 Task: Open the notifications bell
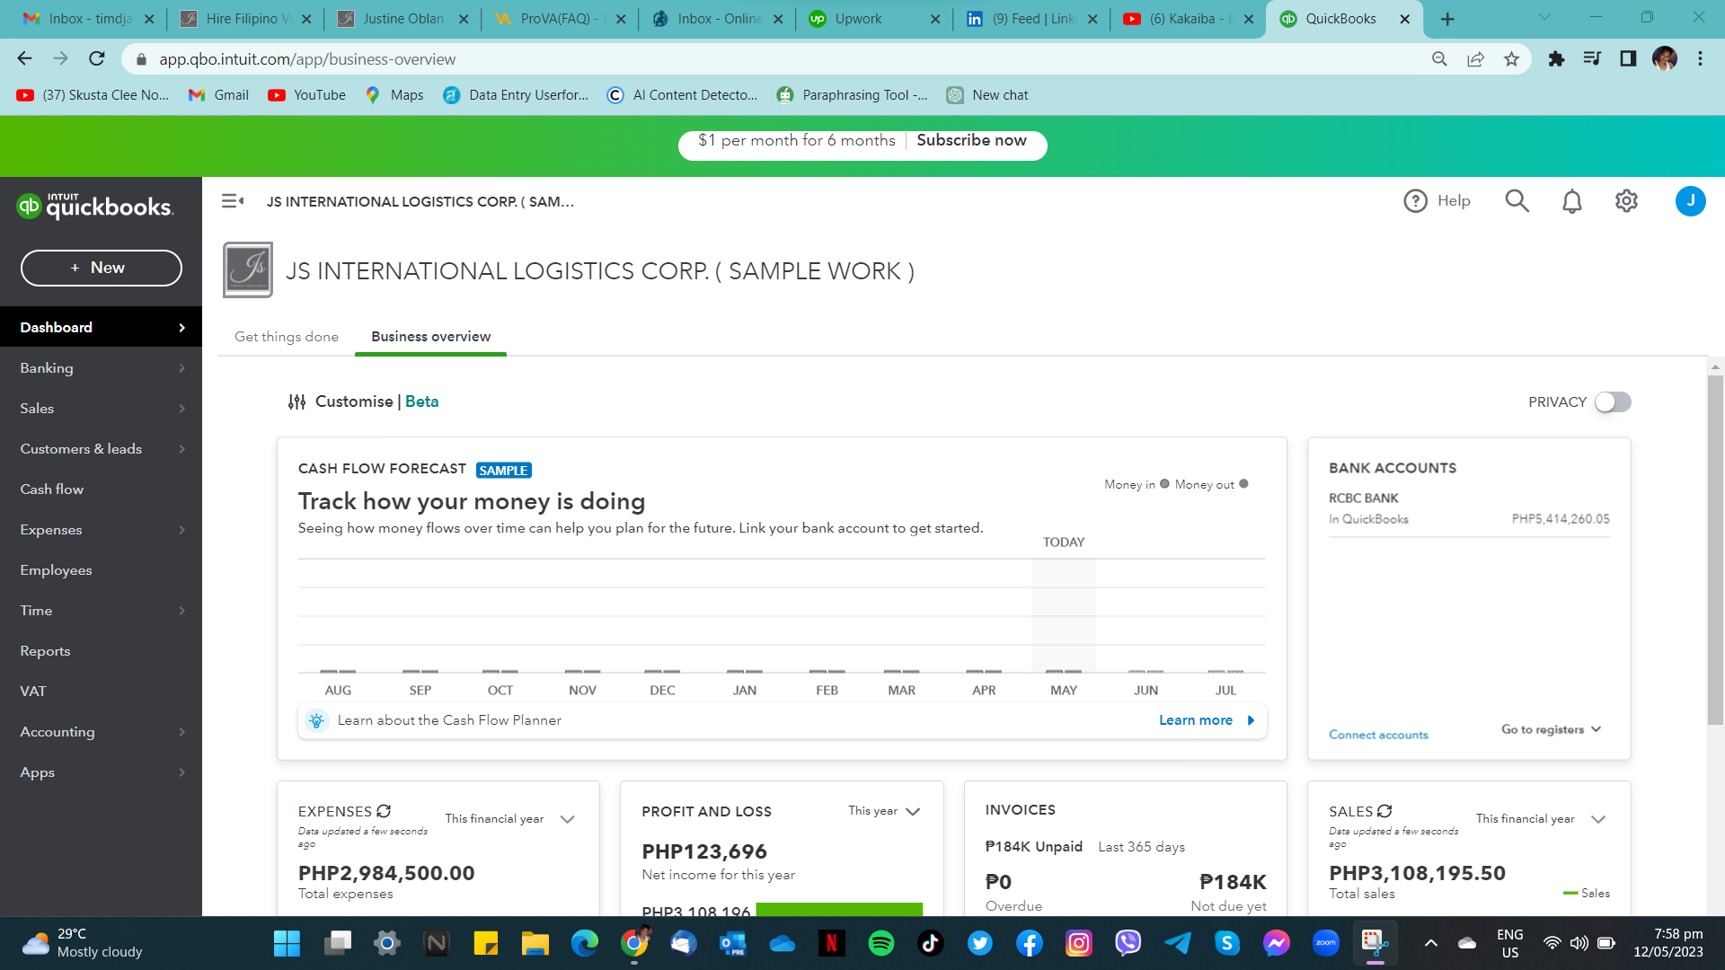(1571, 201)
